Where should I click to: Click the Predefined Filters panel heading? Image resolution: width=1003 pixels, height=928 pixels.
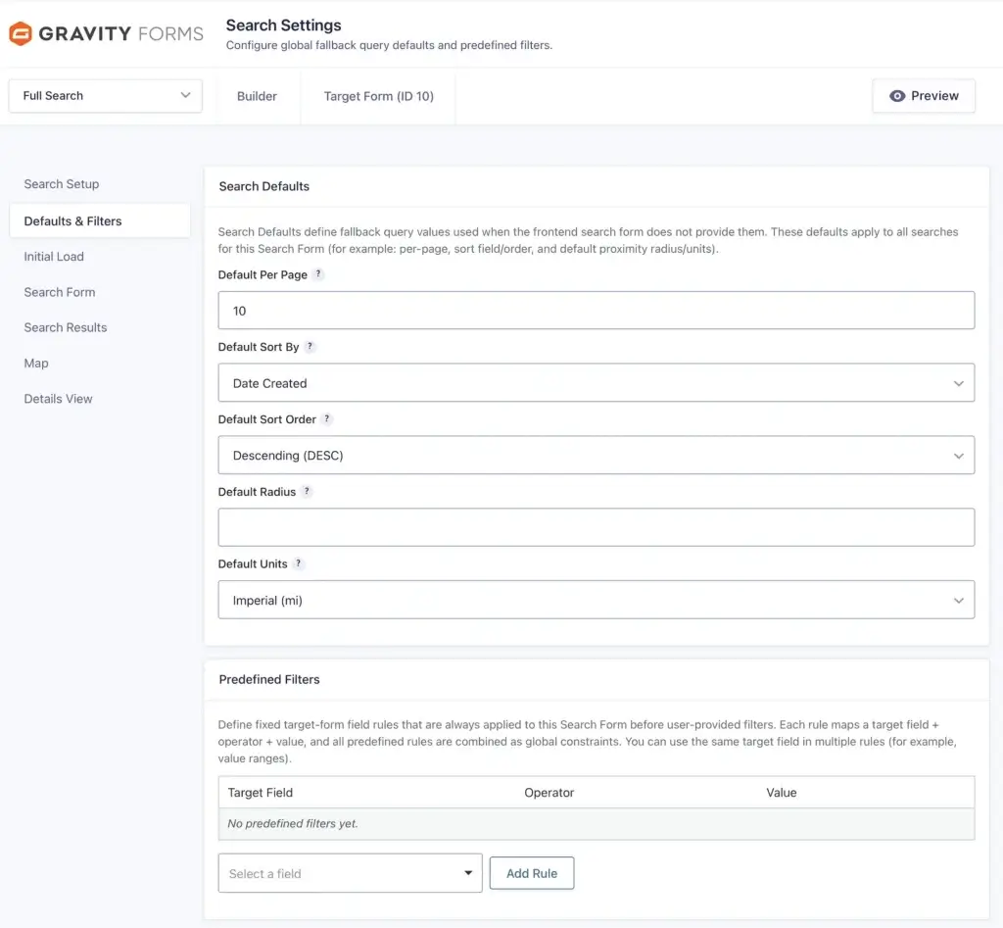tap(269, 680)
